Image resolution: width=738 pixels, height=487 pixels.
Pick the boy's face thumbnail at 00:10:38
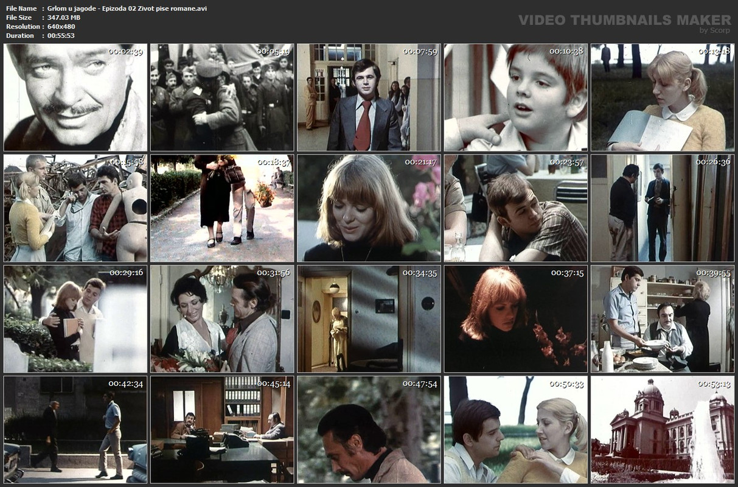point(516,97)
